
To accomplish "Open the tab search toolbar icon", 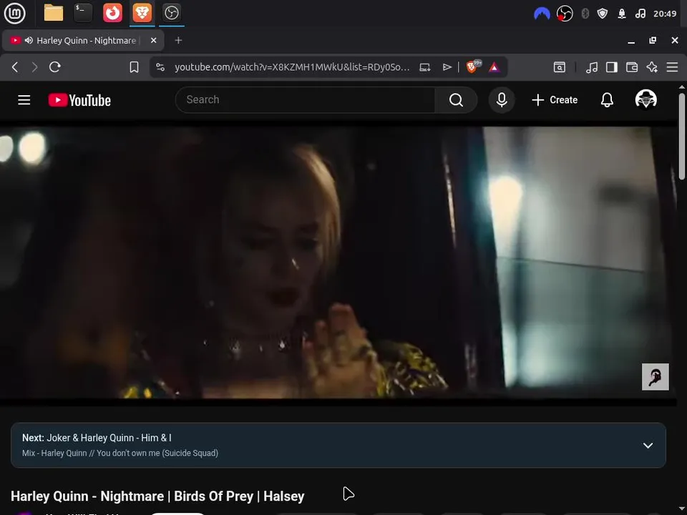I will click(560, 67).
